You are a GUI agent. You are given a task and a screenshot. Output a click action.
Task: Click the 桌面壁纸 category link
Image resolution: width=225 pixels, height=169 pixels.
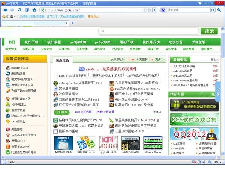click(x=135, y=49)
